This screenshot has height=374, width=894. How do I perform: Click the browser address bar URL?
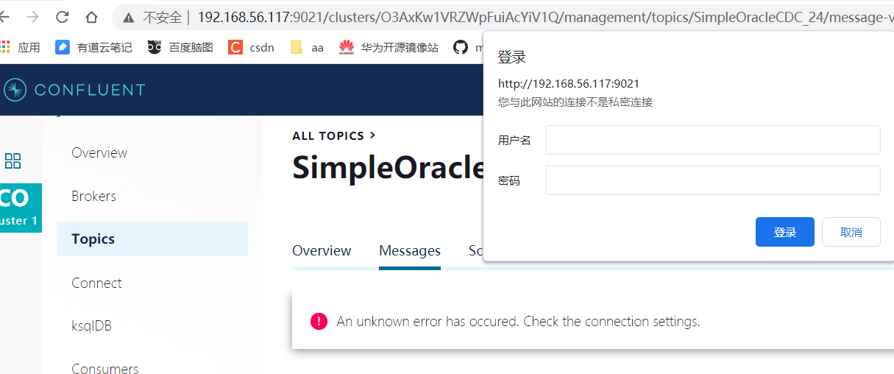point(545,17)
